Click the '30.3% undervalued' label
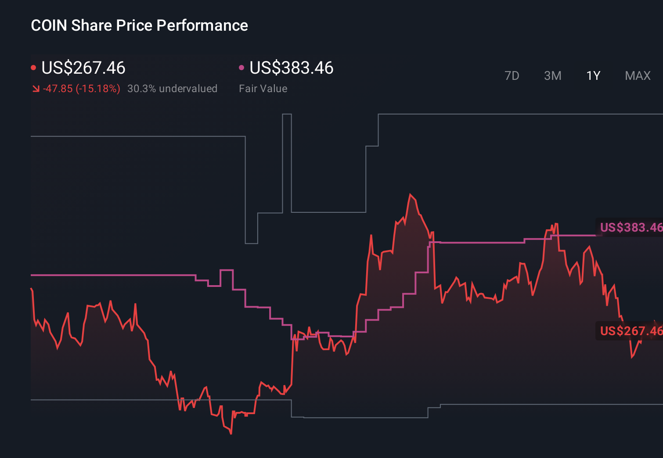Image resolution: width=663 pixels, height=458 pixels. point(173,89)
